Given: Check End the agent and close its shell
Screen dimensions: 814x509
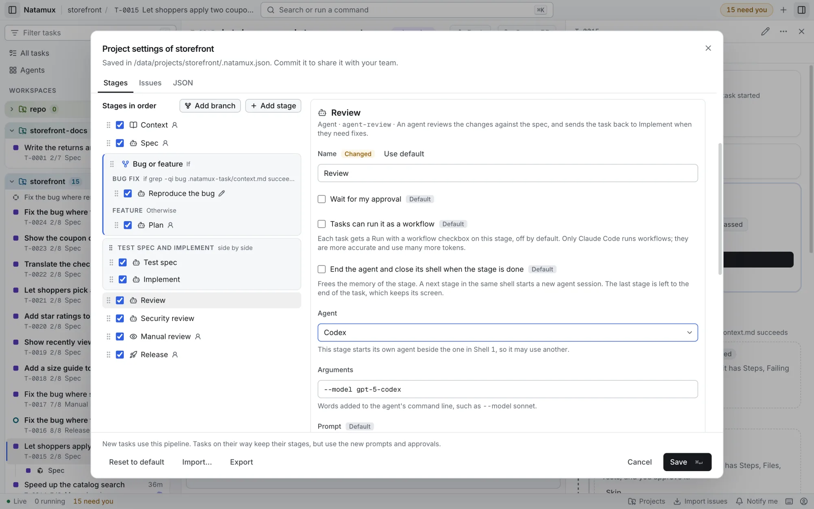Looking at the screenshot, I should pos(322,269).
